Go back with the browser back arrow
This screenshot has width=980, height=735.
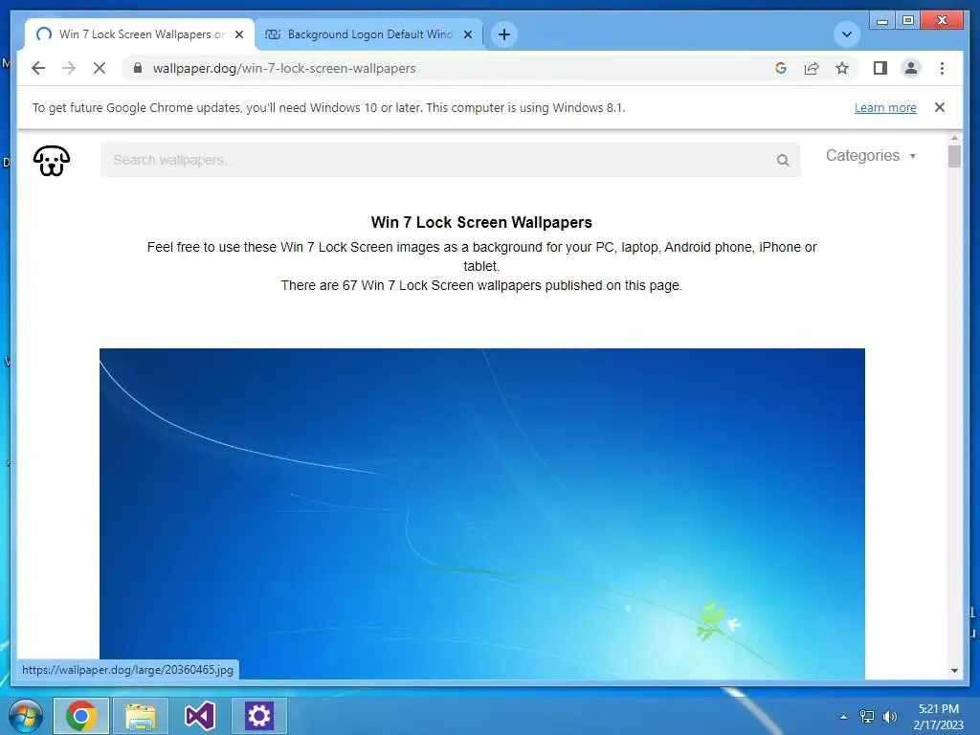tap(38, 68)
